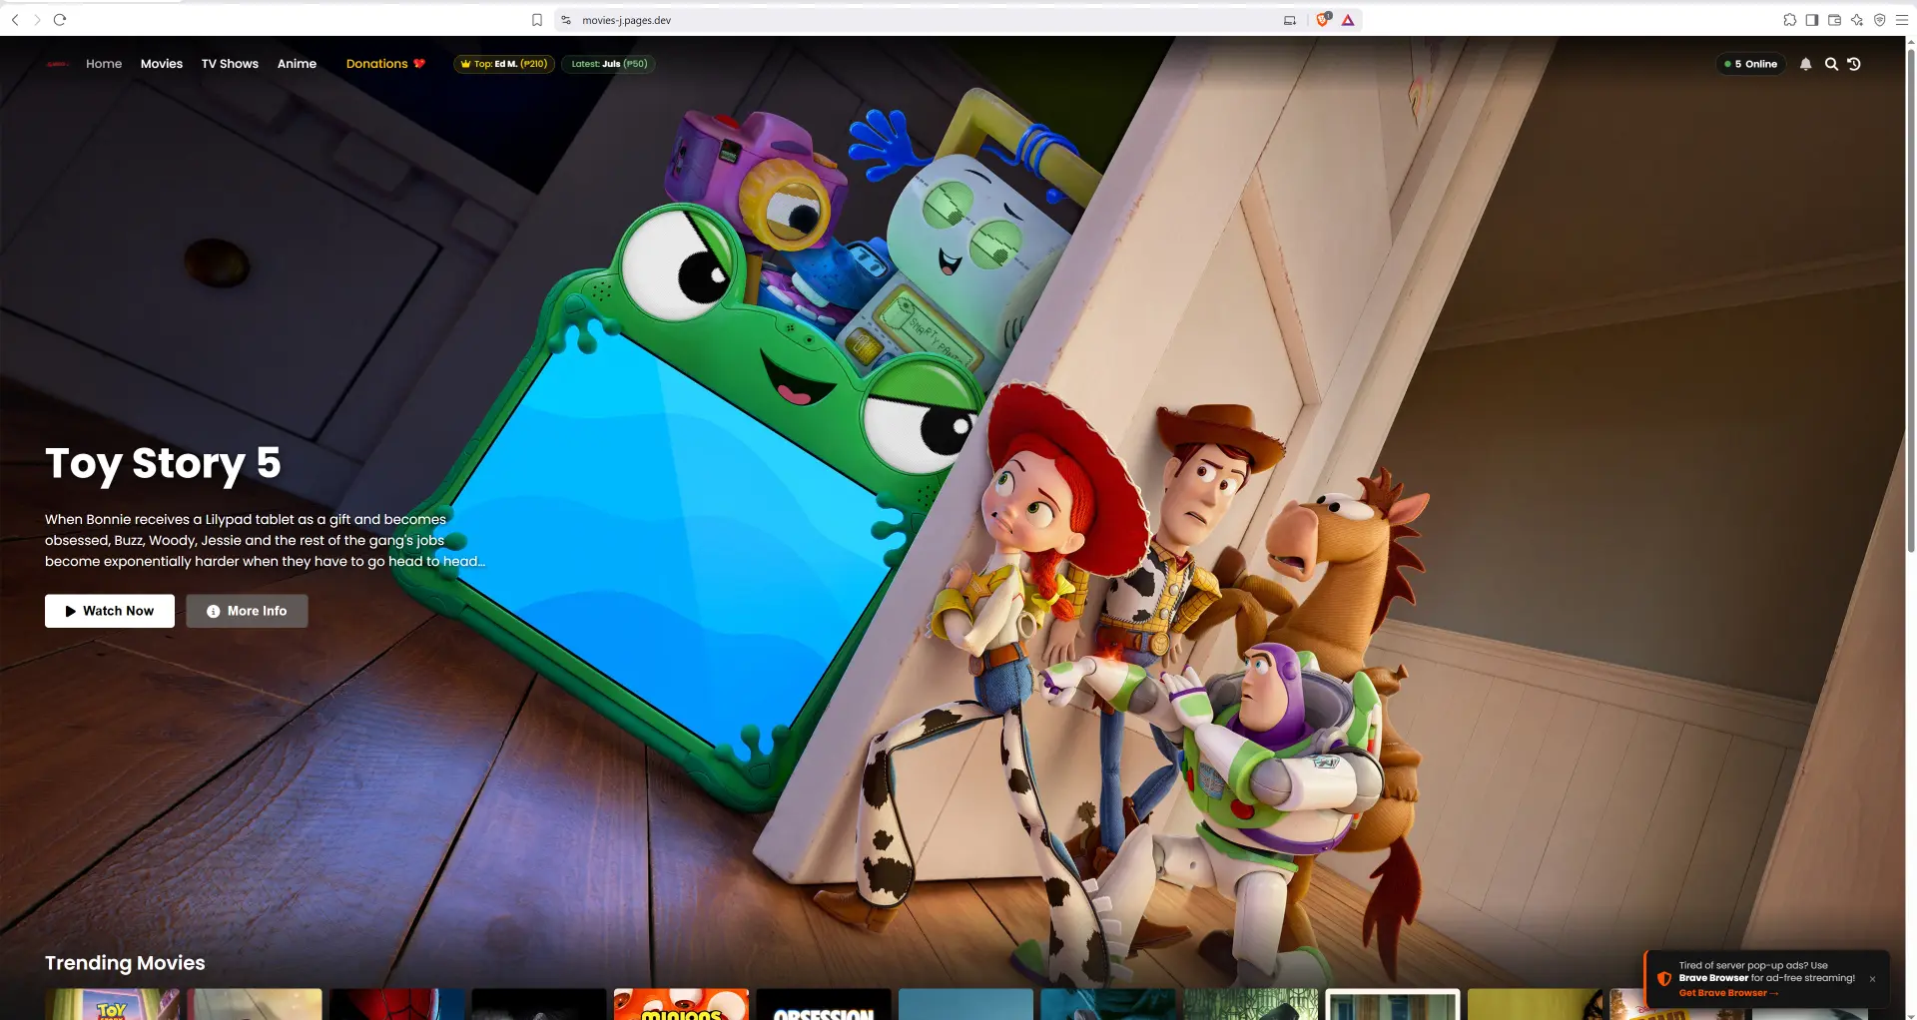The height and width of the screenshot is (1020, 1917).
Task: Open the browser extensions puzzle icon
Action: click(x=1790, y=20)
